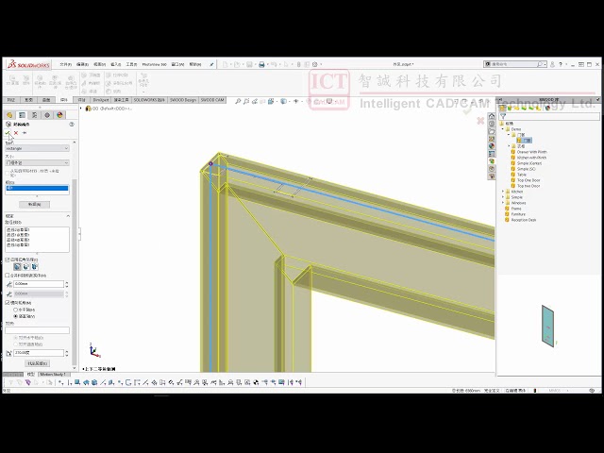Open help question mark in title bar
The width and height of the screenshot is (604, 453).
tap(561, 64)
